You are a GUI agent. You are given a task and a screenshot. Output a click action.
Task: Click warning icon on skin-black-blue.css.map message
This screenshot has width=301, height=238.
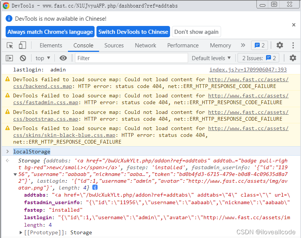tap(8, 128)
